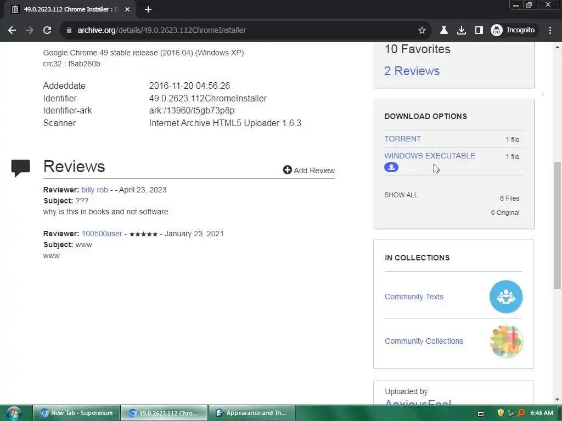Select the scanner value Internet Archive HTML5 Uploader 1.6.3
Viewport: 562px width, 421px height.
pos(225,123)
